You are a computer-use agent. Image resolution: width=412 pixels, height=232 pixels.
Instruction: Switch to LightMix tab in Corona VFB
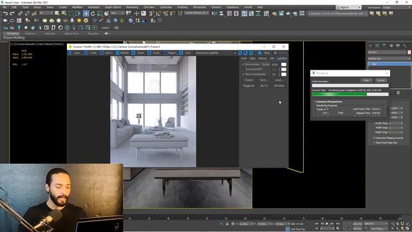pos(282,59)
